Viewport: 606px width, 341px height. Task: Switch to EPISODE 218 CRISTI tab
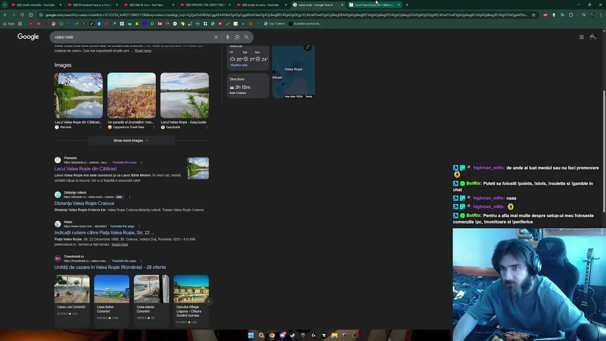pyautogui.click(x=205, y=5)
